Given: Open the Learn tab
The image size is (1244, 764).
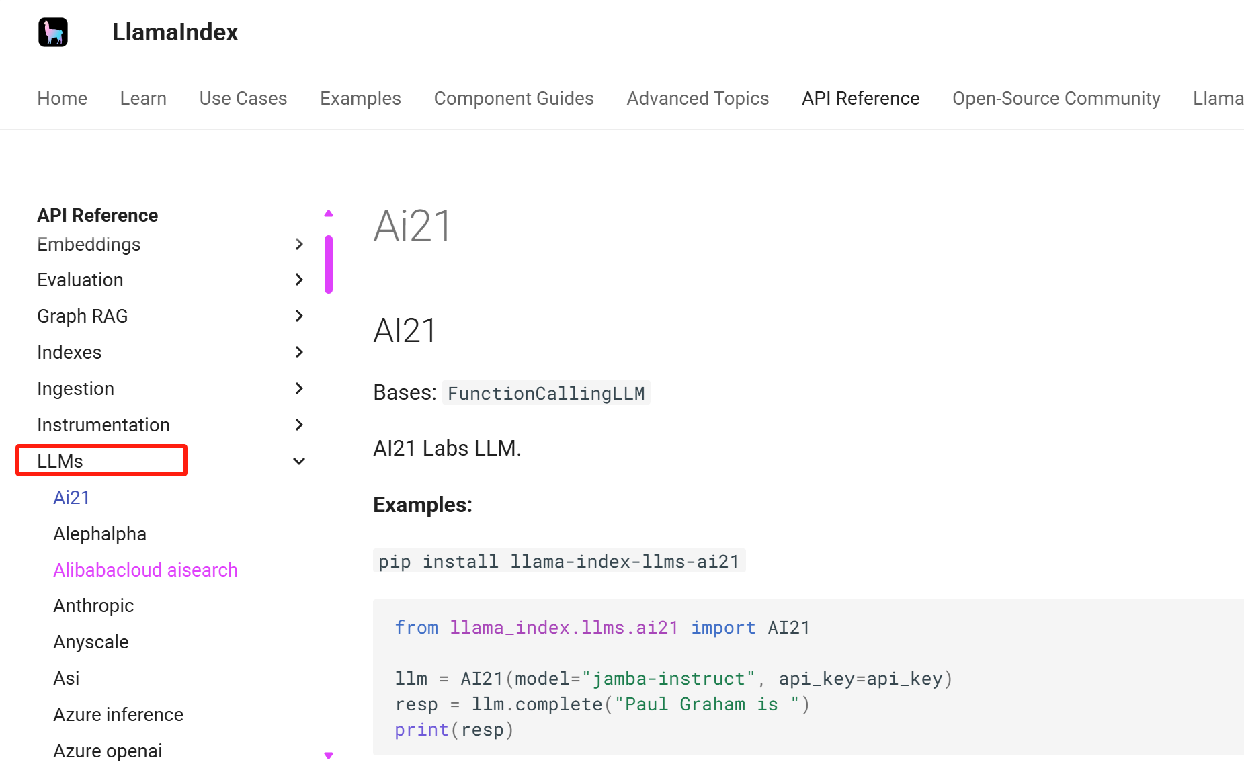Looking at the screenshot, I should click(x=143, y=98).
